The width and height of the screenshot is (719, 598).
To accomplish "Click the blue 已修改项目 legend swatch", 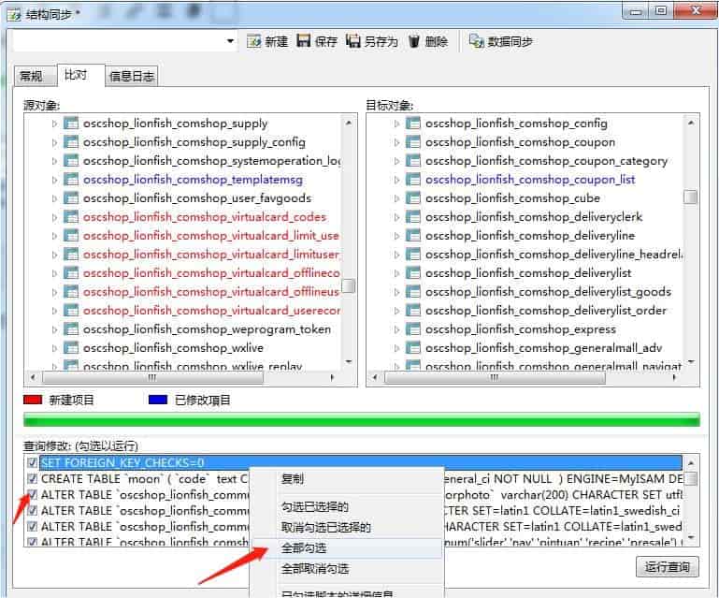I will click(158, 400).
